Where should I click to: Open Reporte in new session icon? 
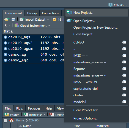point(124,69)
